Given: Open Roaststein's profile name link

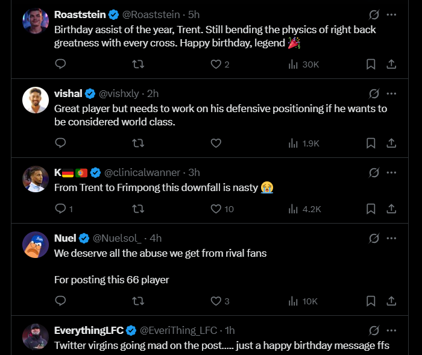Looking at the screenshot, I should [79, 14].
